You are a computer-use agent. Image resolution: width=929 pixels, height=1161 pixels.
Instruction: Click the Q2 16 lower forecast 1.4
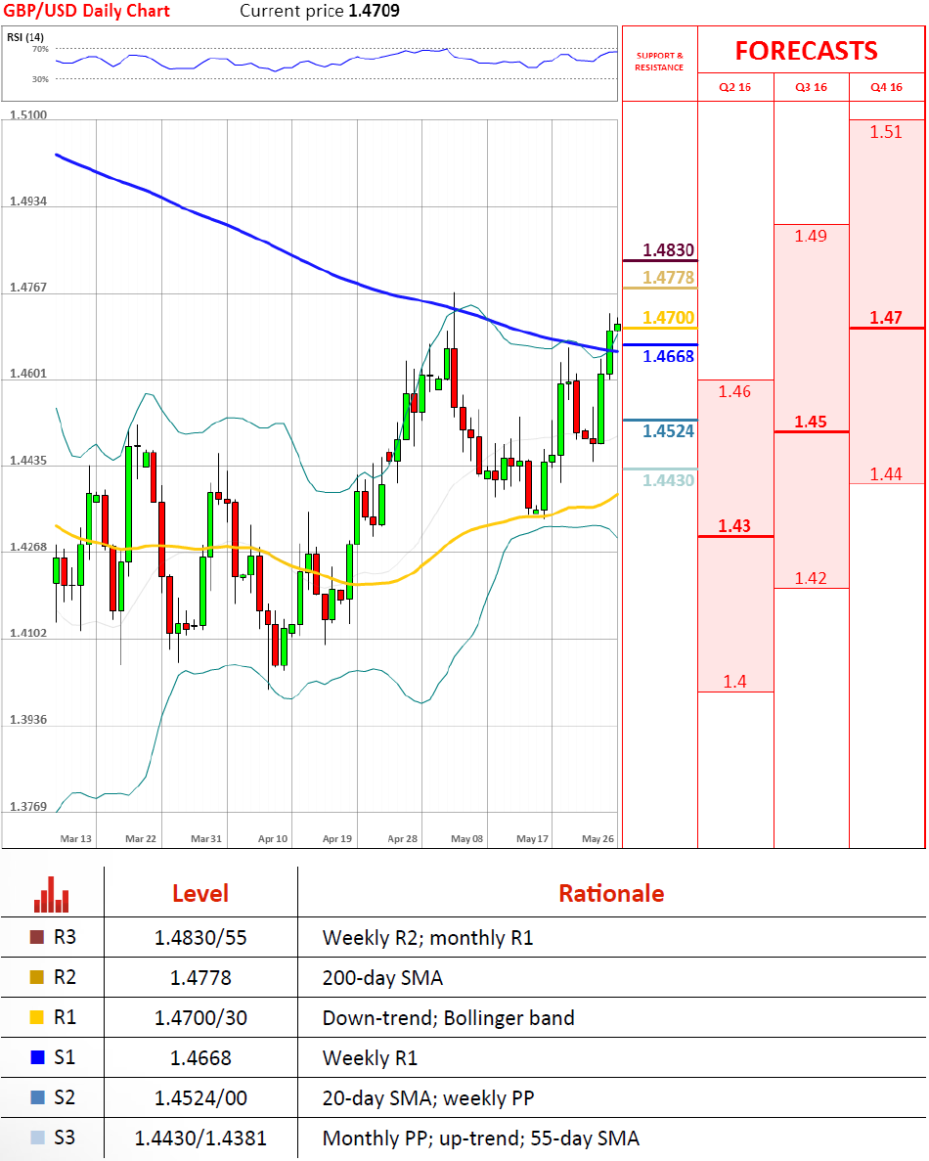pos(735,681)
